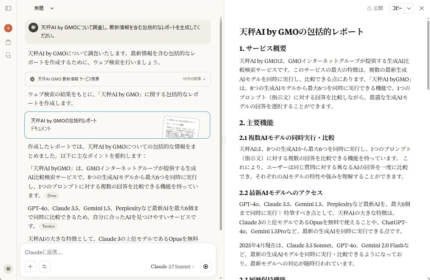Open the Gmo citation chip
Screen dimensions: 430x280
[52, 195]
